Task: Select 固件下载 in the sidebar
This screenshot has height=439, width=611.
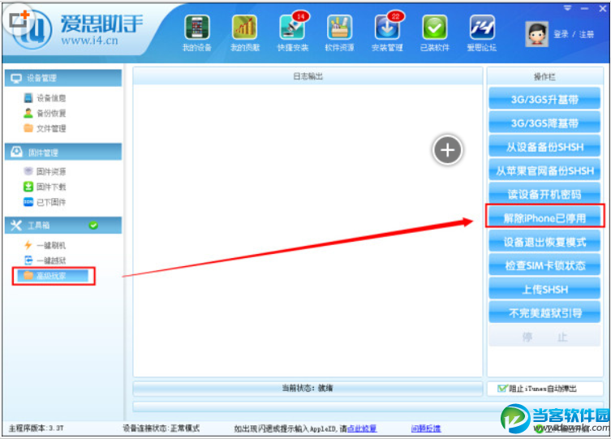Action: pos(45,187)
